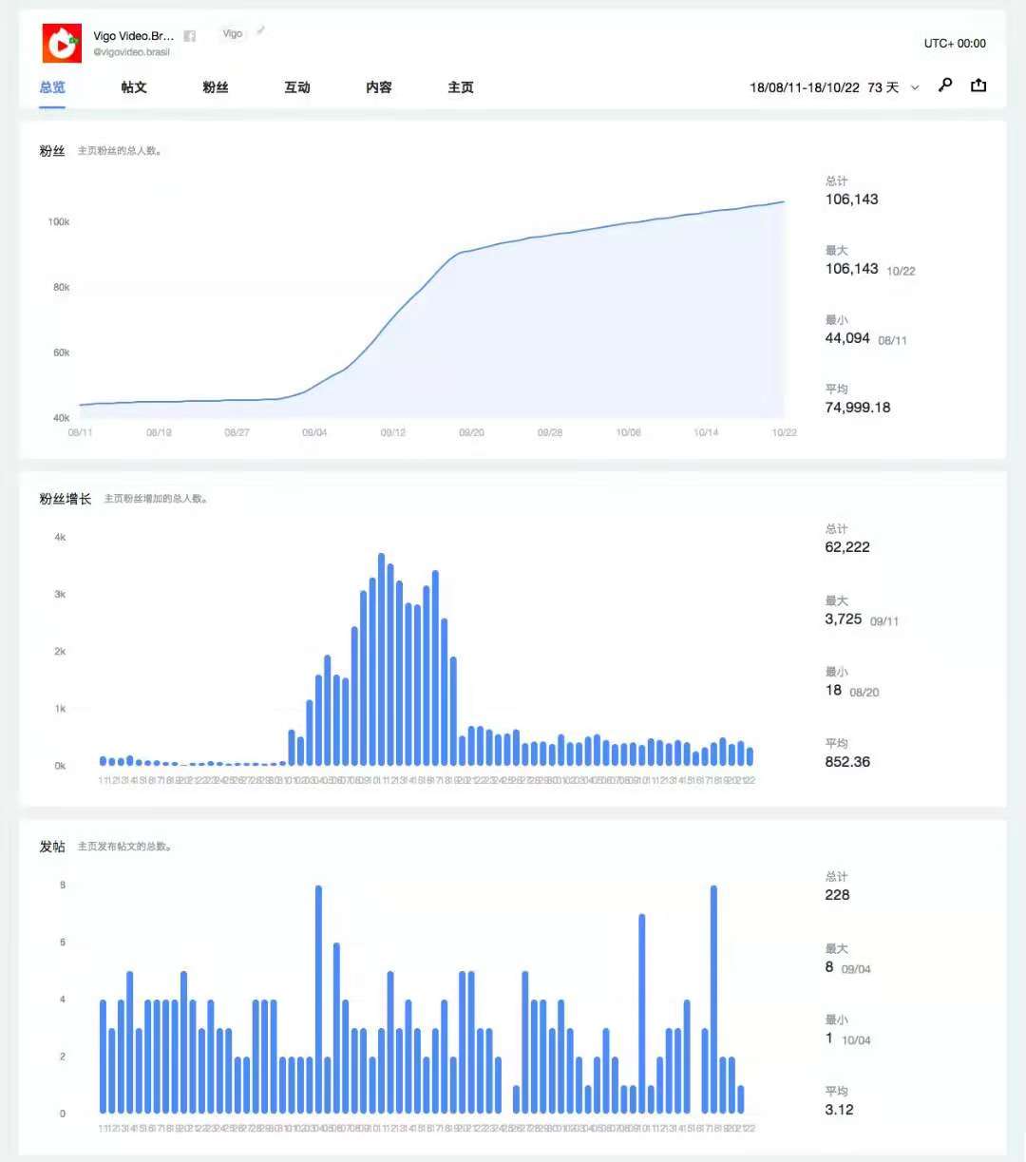Select the 内容 tab
Viewport: 1026px width, 1162px height.
(379, 87)
